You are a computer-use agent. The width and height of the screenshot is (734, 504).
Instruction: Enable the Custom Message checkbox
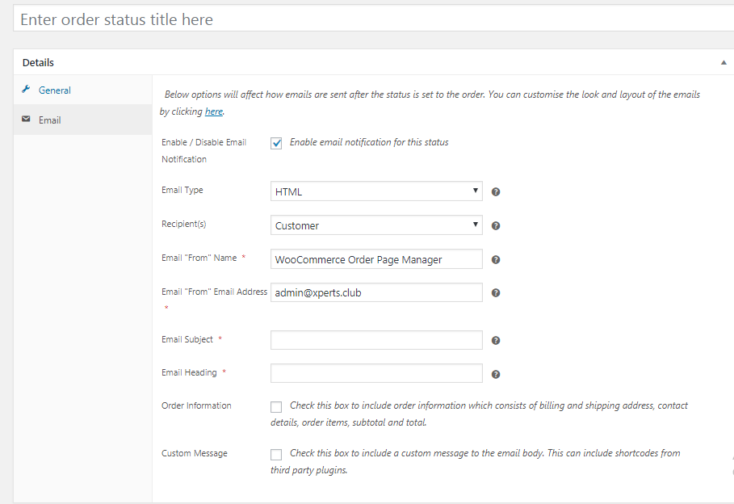[x=277, y=454]
